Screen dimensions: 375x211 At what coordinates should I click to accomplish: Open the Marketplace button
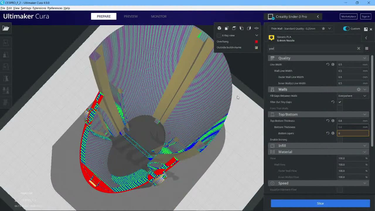pos(348,17)
